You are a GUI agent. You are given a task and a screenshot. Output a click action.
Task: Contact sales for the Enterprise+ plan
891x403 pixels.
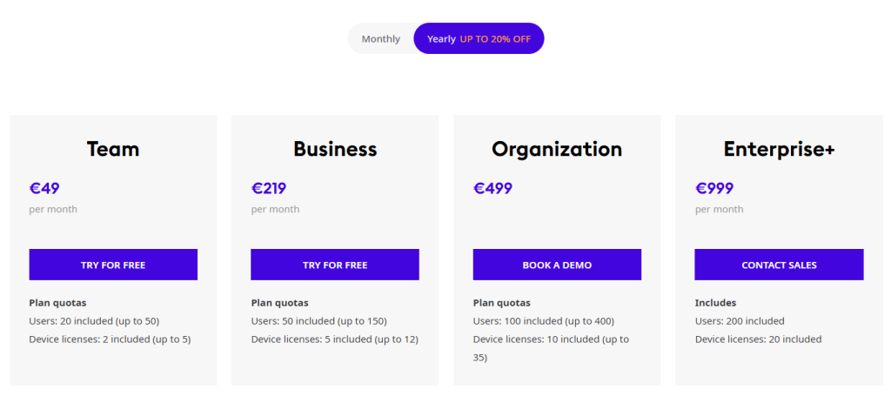(779, 265)
